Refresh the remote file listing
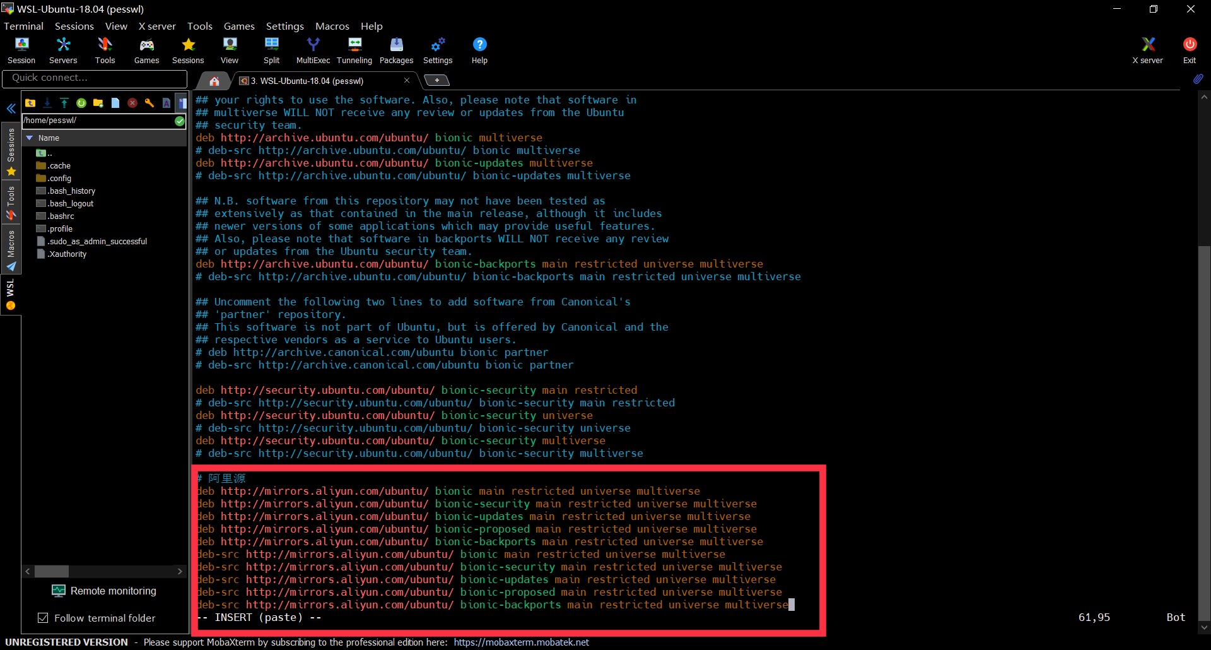Image resolution: width=1211 pixels, height=650 pixels. coord(81,102)
